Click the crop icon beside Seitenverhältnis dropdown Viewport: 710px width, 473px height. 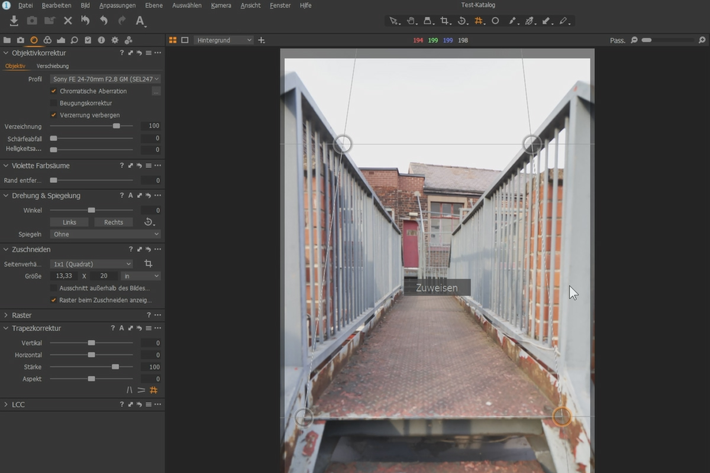tap(149, 264)
